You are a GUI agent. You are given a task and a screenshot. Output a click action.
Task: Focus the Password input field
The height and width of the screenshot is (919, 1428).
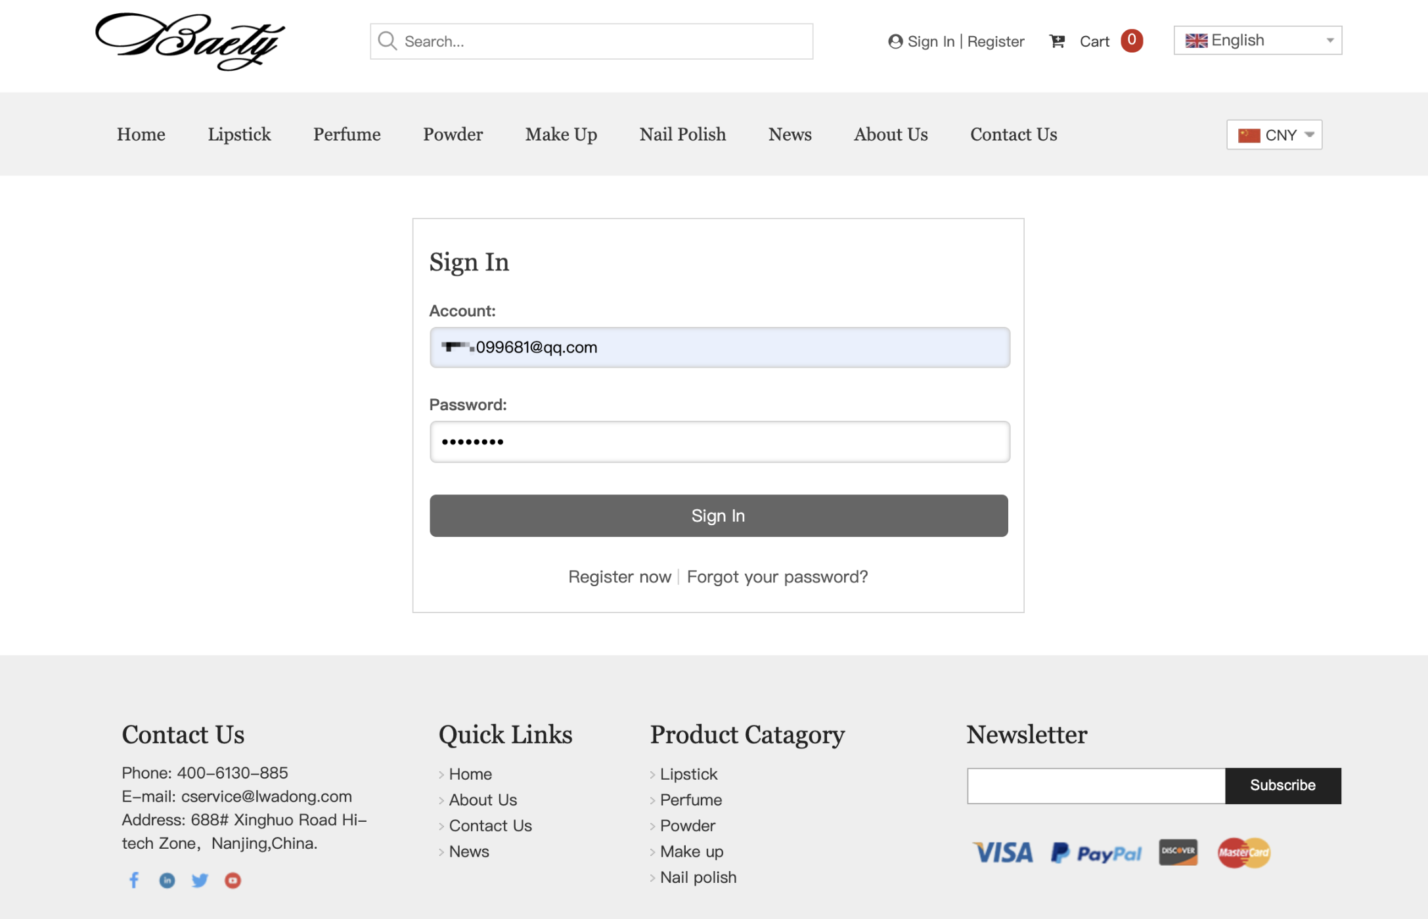719,442
